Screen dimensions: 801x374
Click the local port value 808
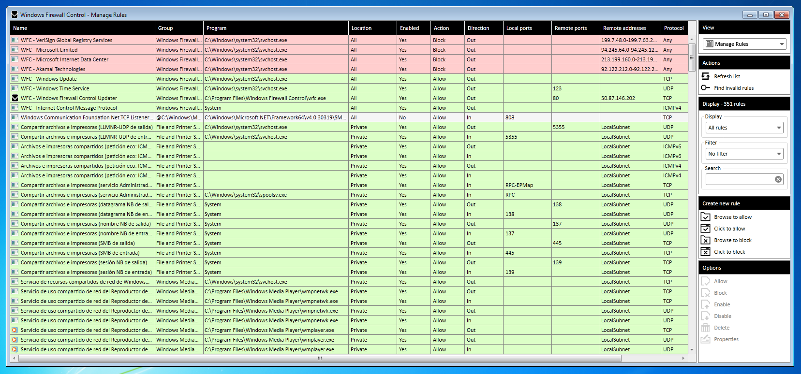(510, 117)
